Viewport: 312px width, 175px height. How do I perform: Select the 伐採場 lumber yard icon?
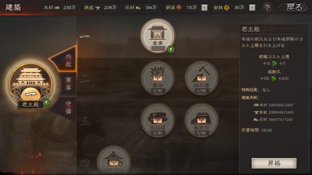click(158, 120)
